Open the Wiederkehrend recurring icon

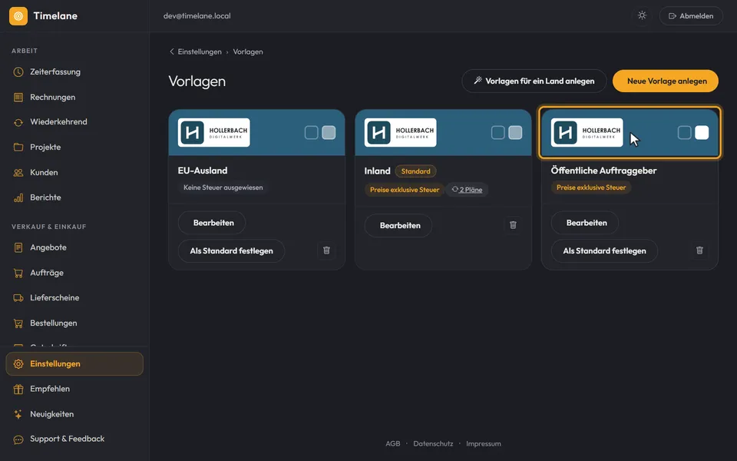(x=18, y=122)
